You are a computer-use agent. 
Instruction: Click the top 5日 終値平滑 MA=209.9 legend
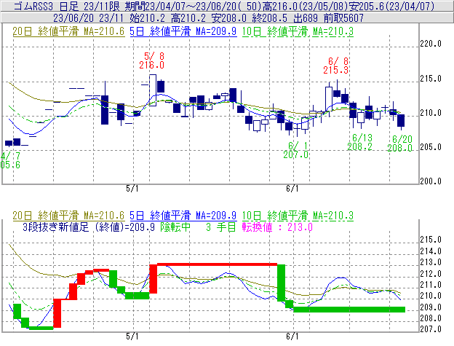(x=183, y=31)
